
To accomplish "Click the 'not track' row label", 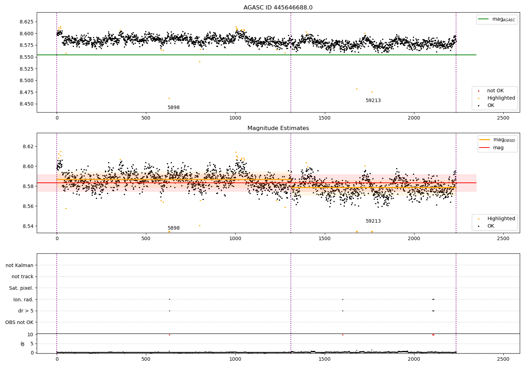I will tap(22, 277).
